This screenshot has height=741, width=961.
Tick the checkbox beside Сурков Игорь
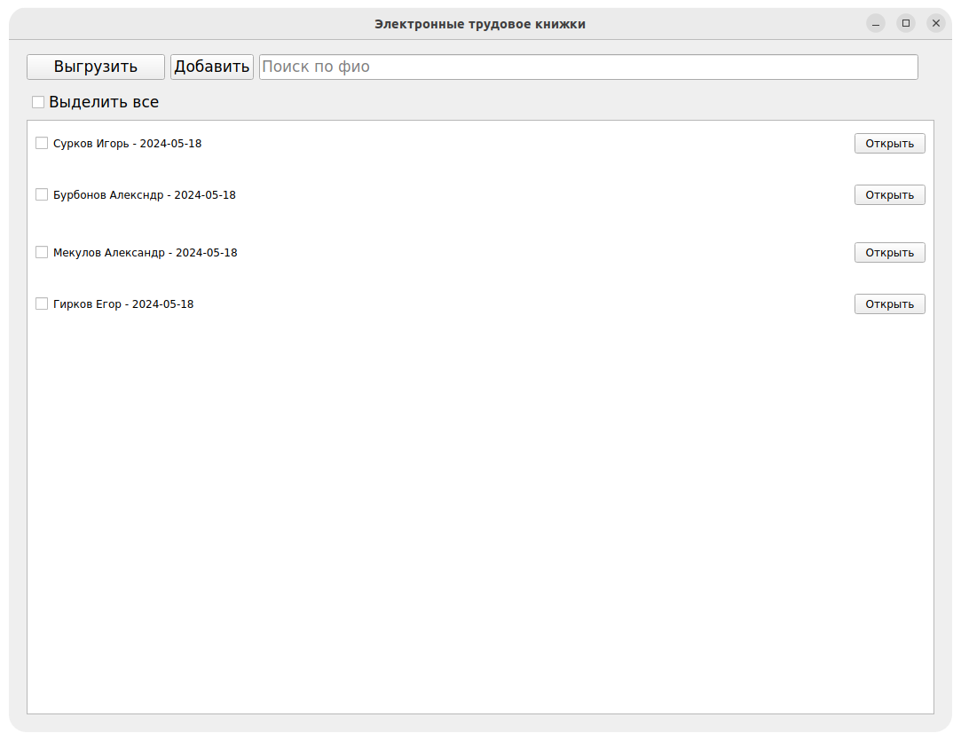coord(42,143)
